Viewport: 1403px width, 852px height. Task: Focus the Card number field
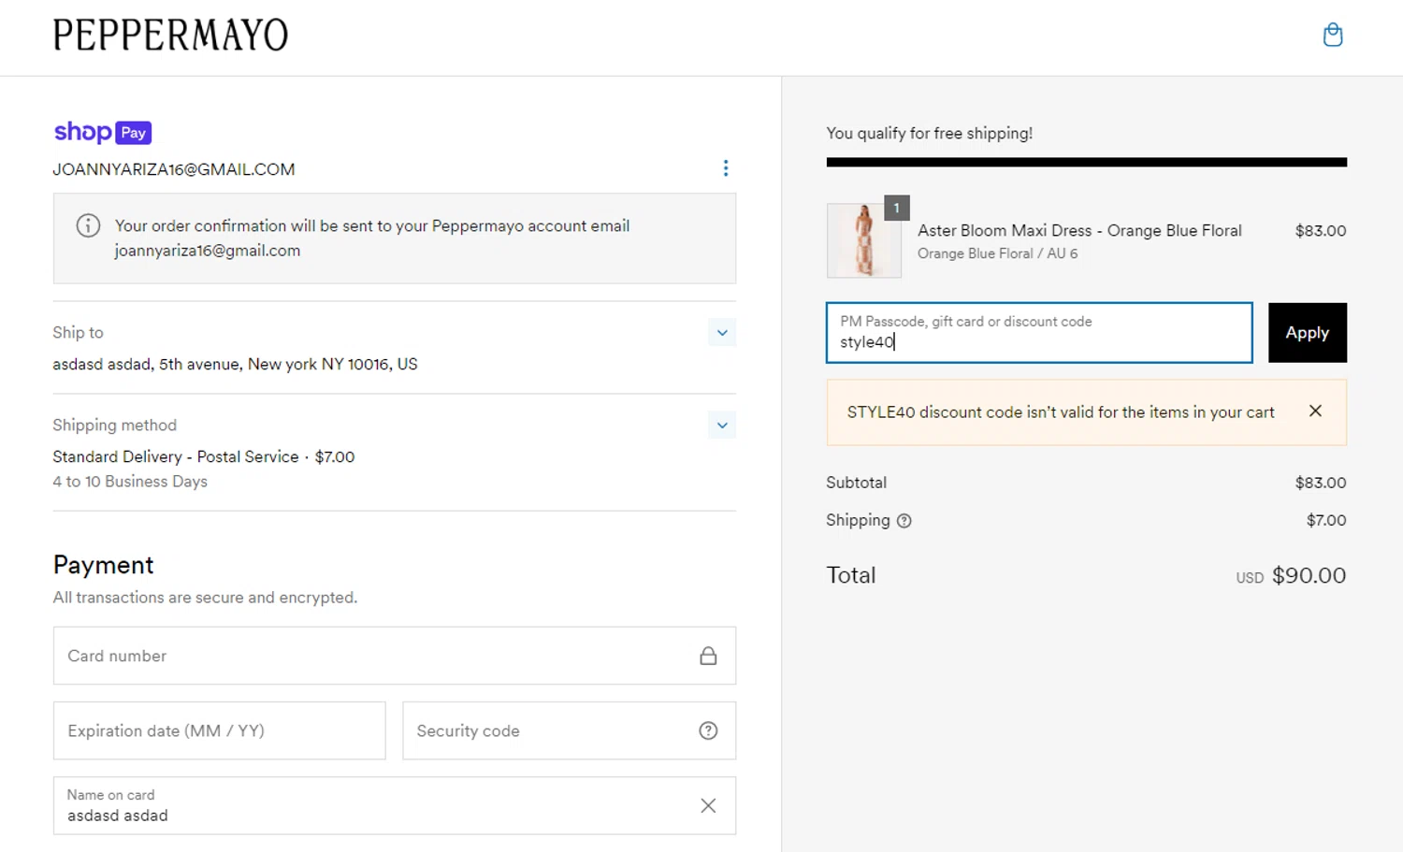click(395, 656)
